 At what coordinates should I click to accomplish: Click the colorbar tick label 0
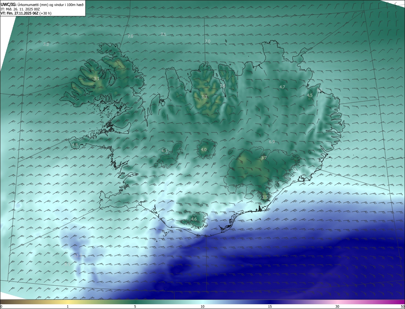click(1, 306)
